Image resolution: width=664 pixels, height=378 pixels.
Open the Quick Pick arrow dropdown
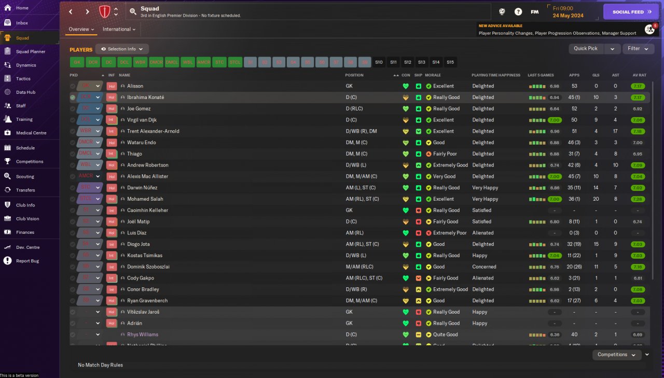point(612,49)
